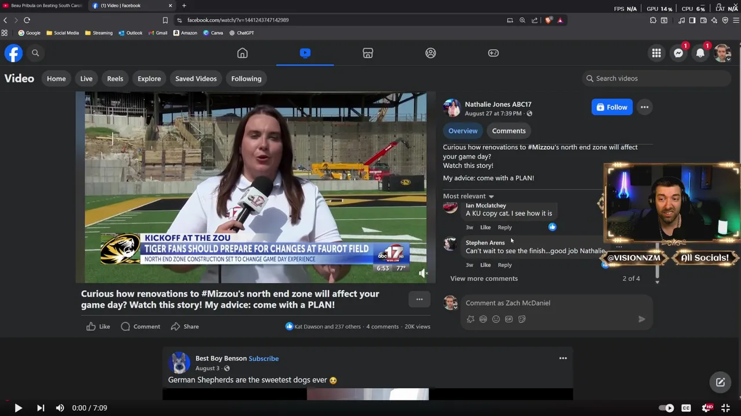
Task: Like the Mizzou video post
Action: [98, 327]
